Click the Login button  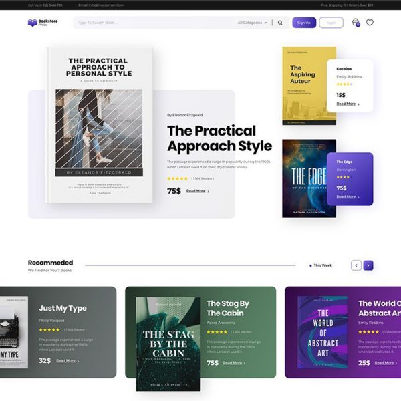(331, 23)
